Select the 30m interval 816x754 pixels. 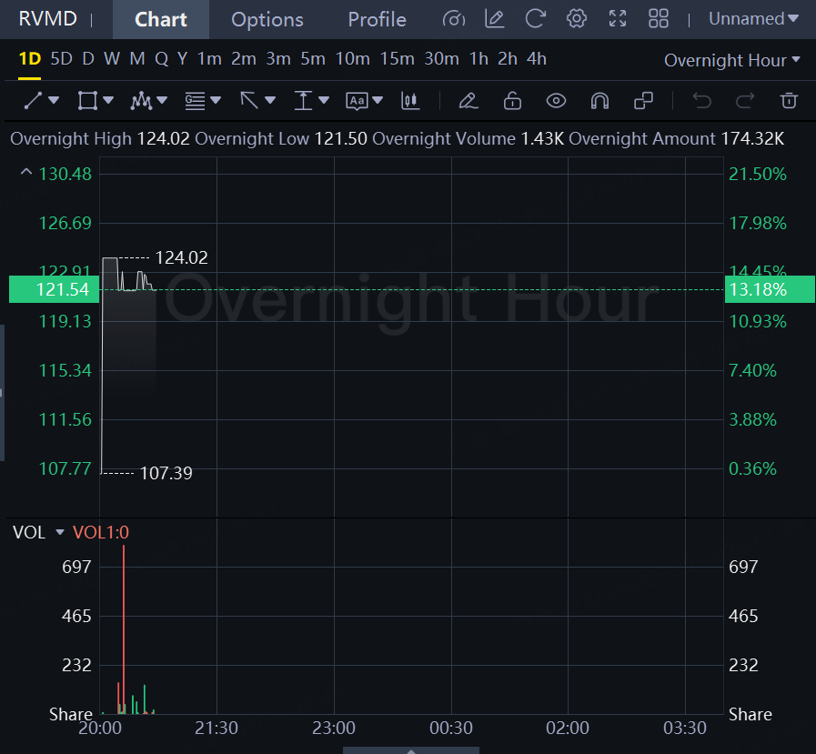(x=441, y=59)
